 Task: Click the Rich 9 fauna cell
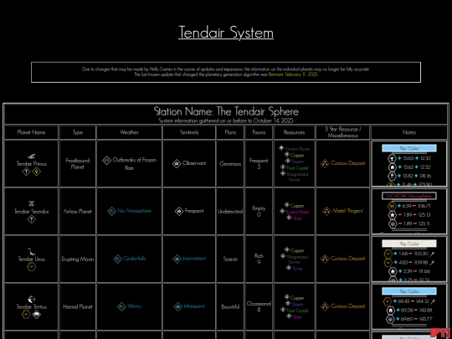point(259,259)
